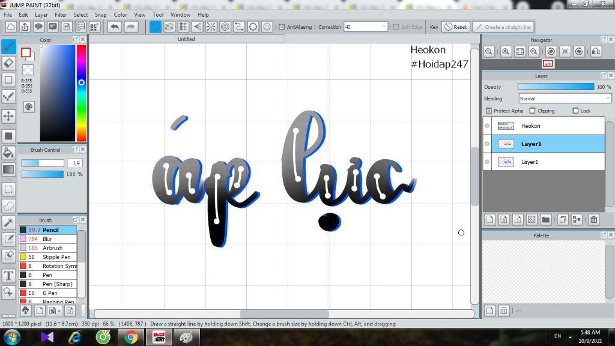Hide the highlighted Layer1 layer
Screen dimensions: 615x346
click(x=487, y=144)
